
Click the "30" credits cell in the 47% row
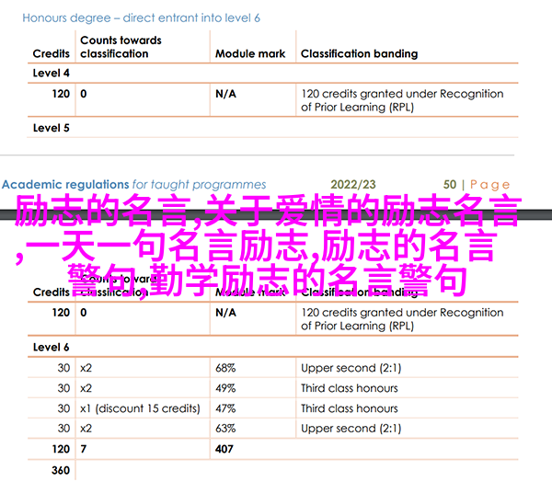point(63,408)
